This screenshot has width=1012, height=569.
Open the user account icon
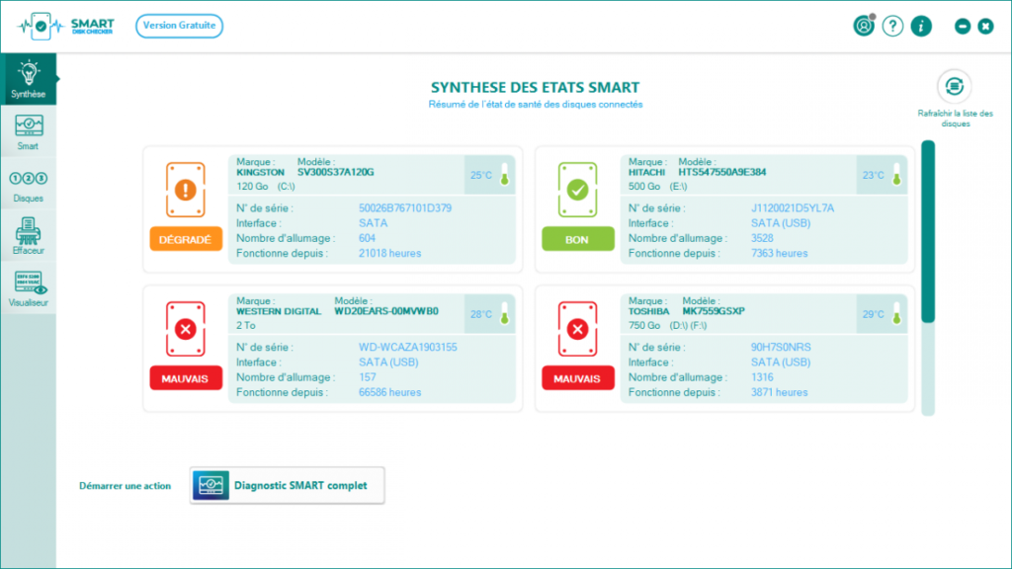pyautogui.click(x=864, y=26)
